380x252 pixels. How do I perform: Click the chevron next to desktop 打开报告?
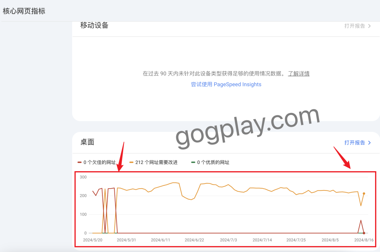tap(369, 143)
